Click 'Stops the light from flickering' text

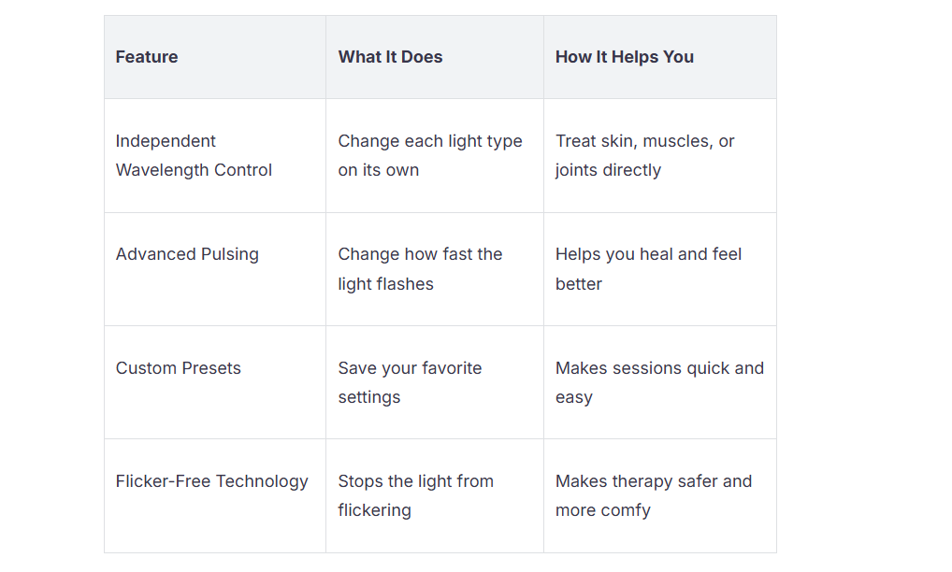point(416,495)
